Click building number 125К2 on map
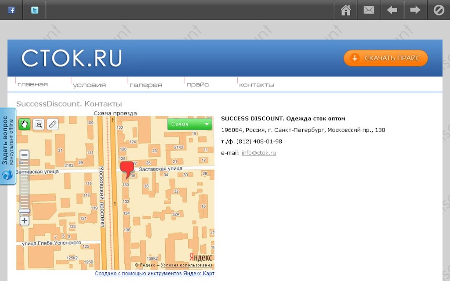This screenshot has width=450, height=281. 72,258
